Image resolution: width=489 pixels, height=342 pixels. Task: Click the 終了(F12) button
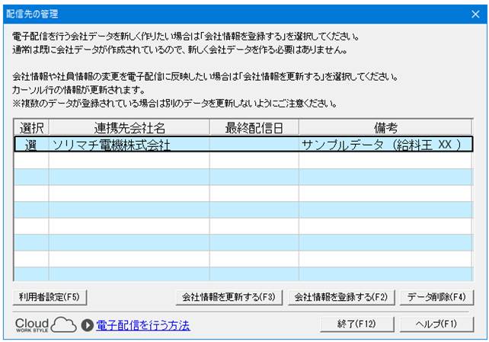tap(357, 324)
